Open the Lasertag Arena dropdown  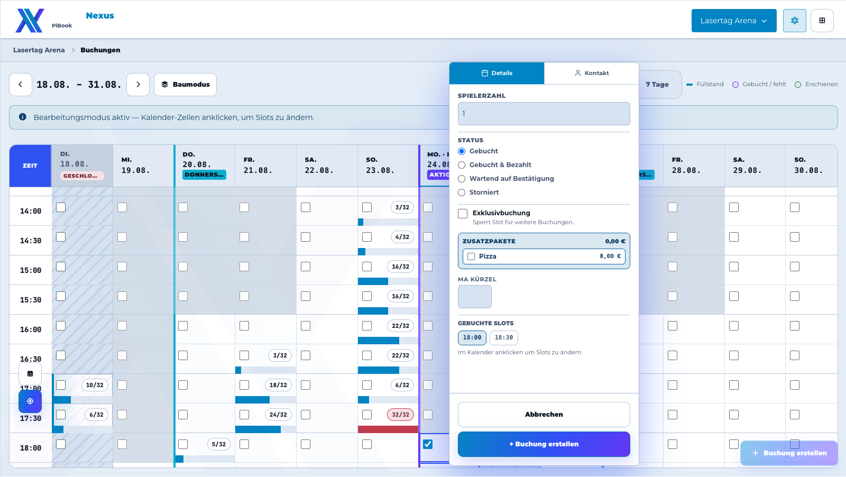[734, 21]
